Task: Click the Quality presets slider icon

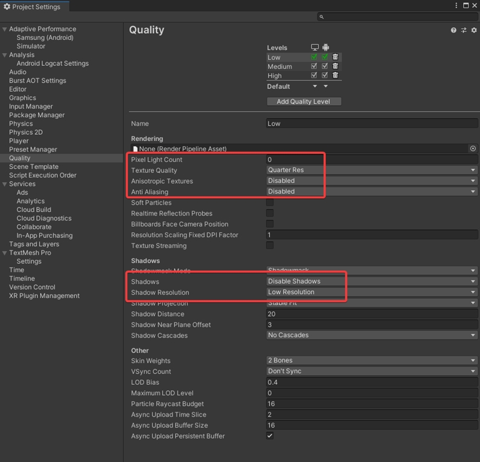Action: click(x=464, y=30)
